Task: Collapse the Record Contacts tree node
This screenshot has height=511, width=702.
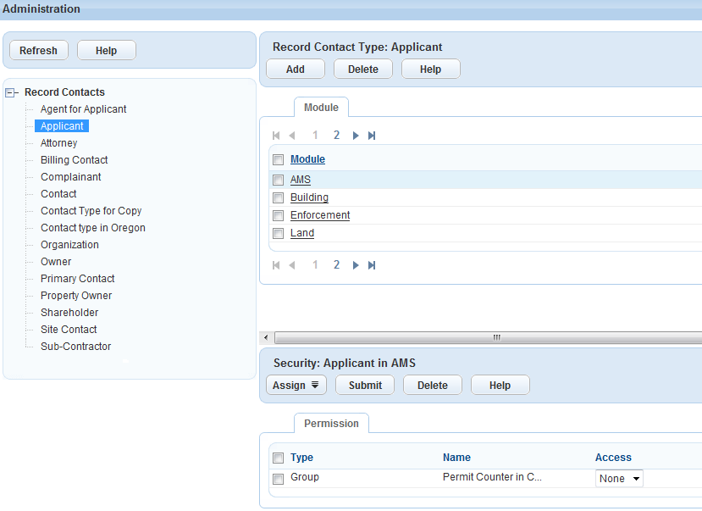Action: click(12, 92)
